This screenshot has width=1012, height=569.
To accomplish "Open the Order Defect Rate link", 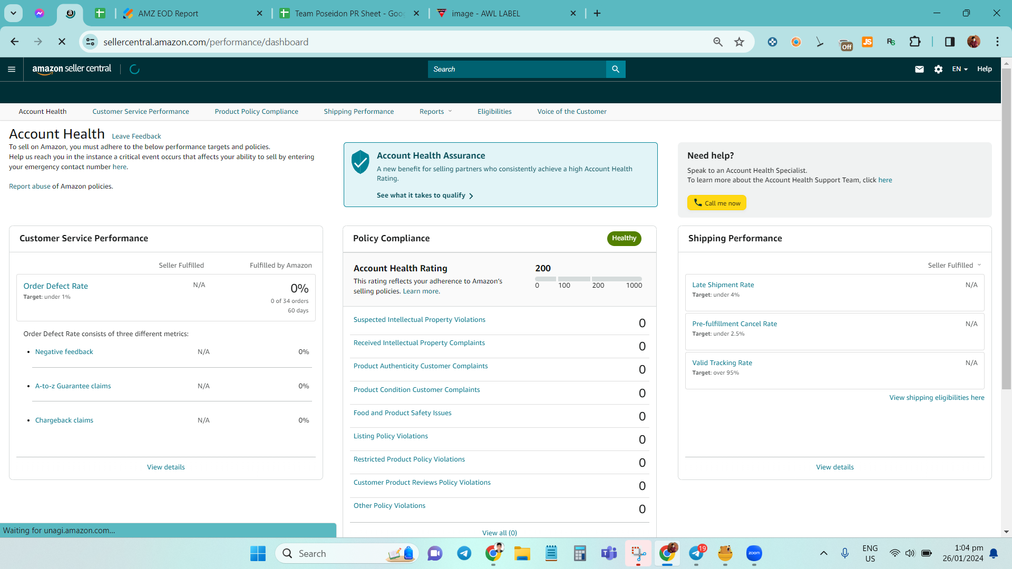I will pos(56,286).
